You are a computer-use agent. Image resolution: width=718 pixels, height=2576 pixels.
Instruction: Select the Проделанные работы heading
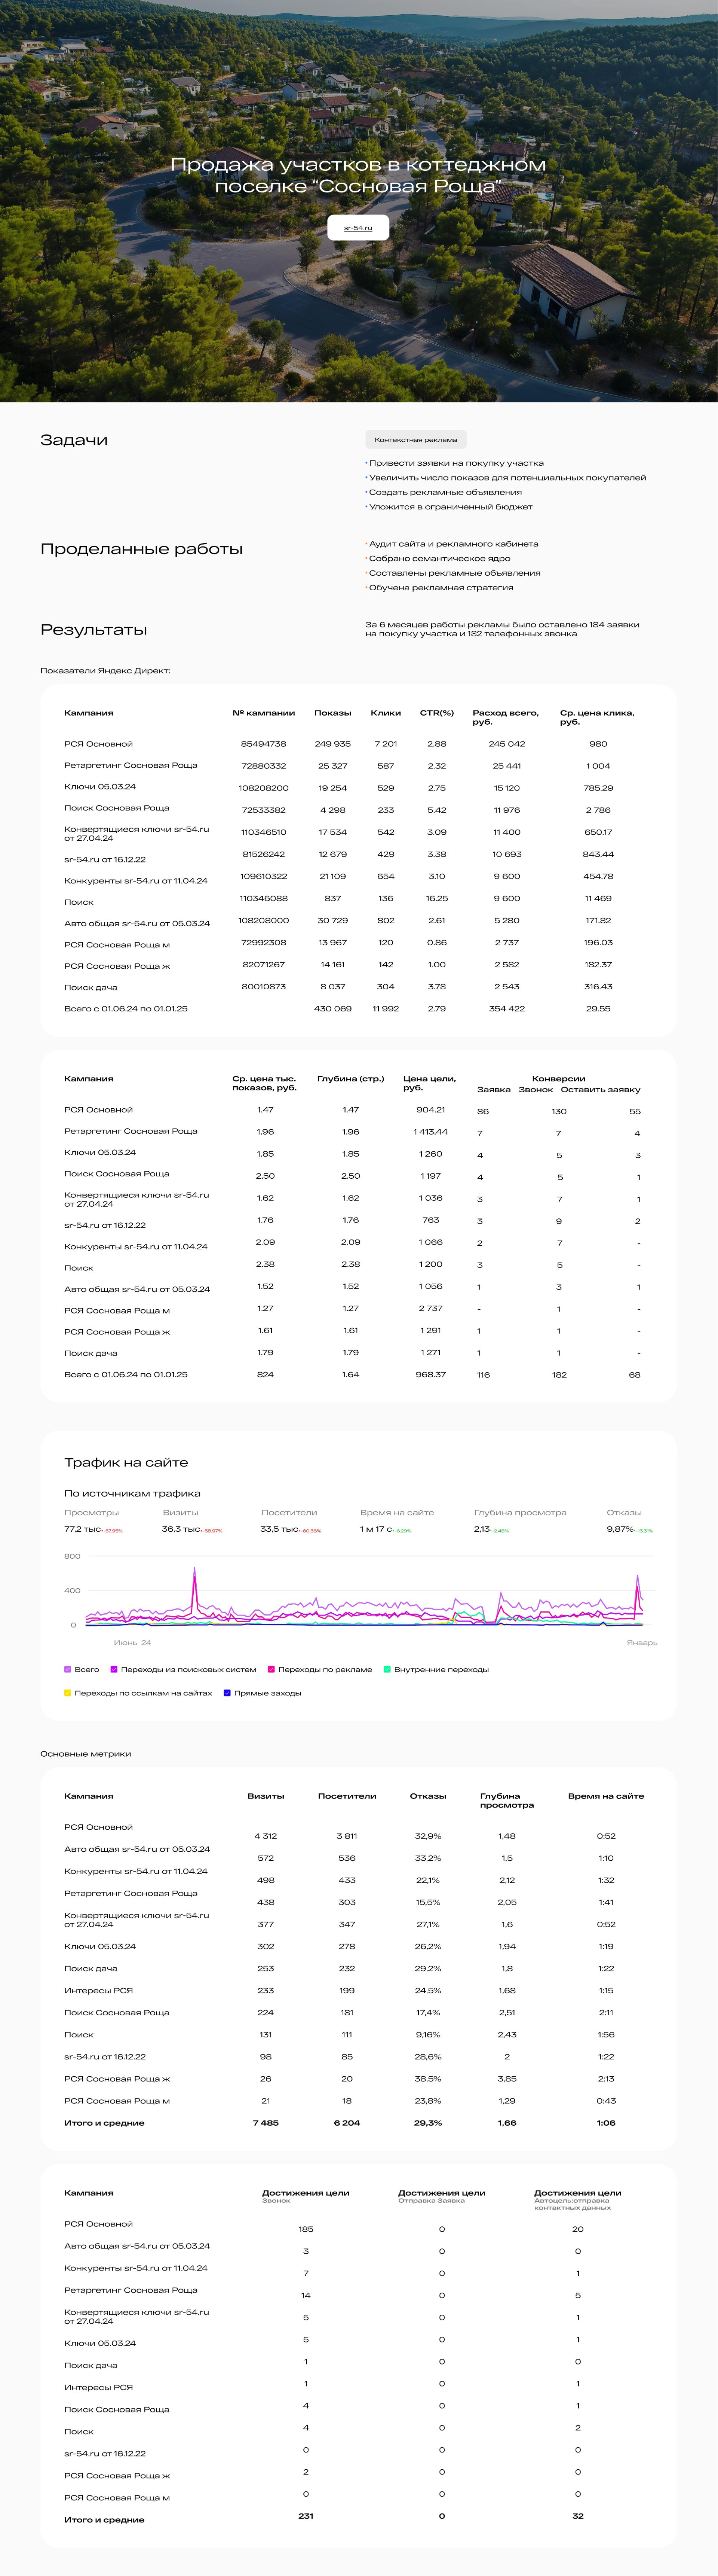[x=141, y=549]
